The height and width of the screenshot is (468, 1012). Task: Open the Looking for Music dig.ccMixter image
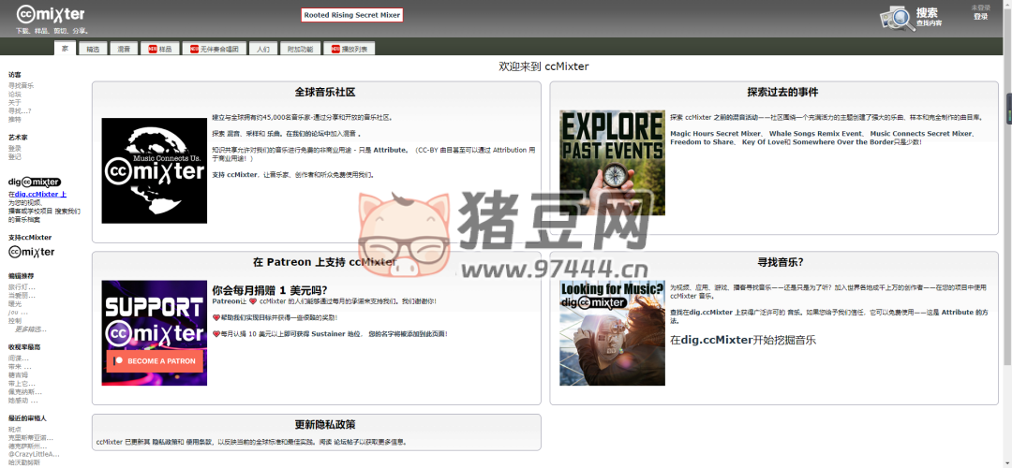pyautogui.click(x=612, y=332)
